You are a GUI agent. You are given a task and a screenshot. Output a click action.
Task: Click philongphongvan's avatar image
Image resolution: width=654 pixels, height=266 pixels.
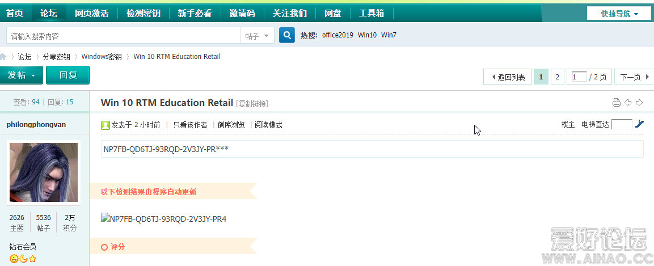(x=44, y=172)
